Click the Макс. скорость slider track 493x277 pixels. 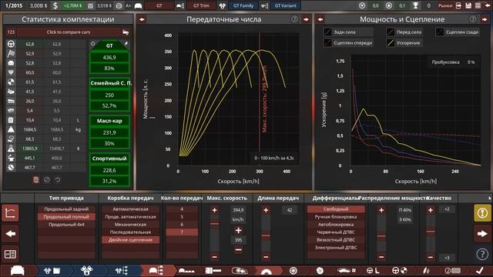coord(214,233)
